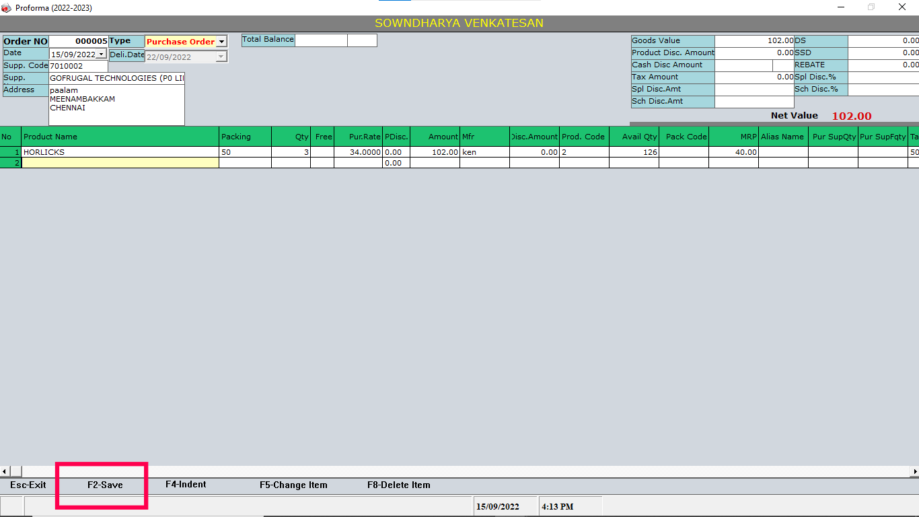The height and width of the screenshot is (517, 919).
Task: Click the Prod. Code column header
Action: [585, 137]
